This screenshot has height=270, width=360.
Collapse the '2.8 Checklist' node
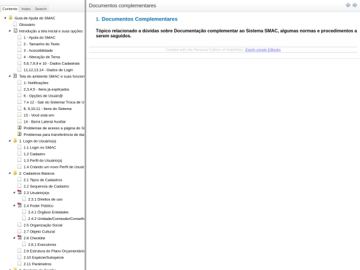tap(14, 238)
